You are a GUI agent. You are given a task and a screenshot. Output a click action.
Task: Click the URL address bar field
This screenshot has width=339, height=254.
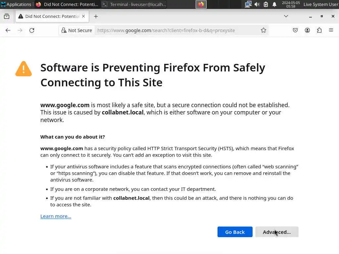(175, 30)
